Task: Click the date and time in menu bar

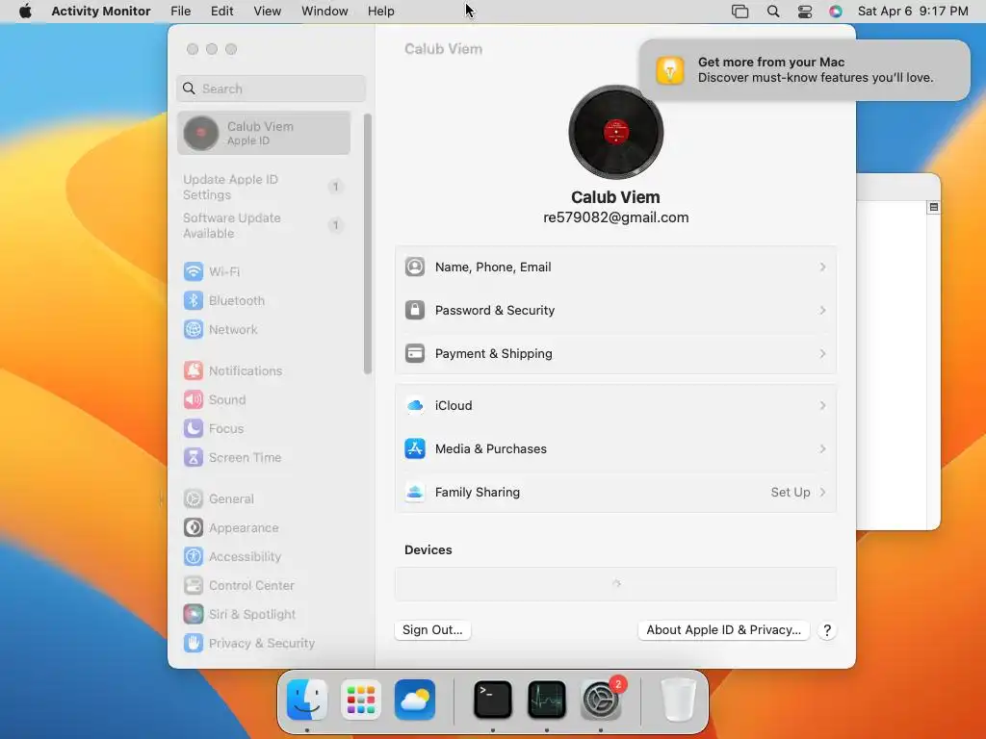Action: click(x=913, y=12)
